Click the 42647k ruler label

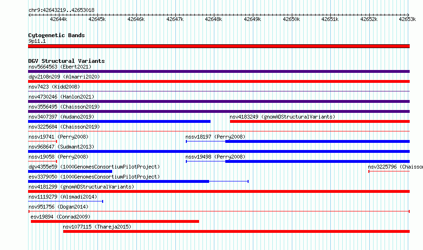click(x=175, y=19)
